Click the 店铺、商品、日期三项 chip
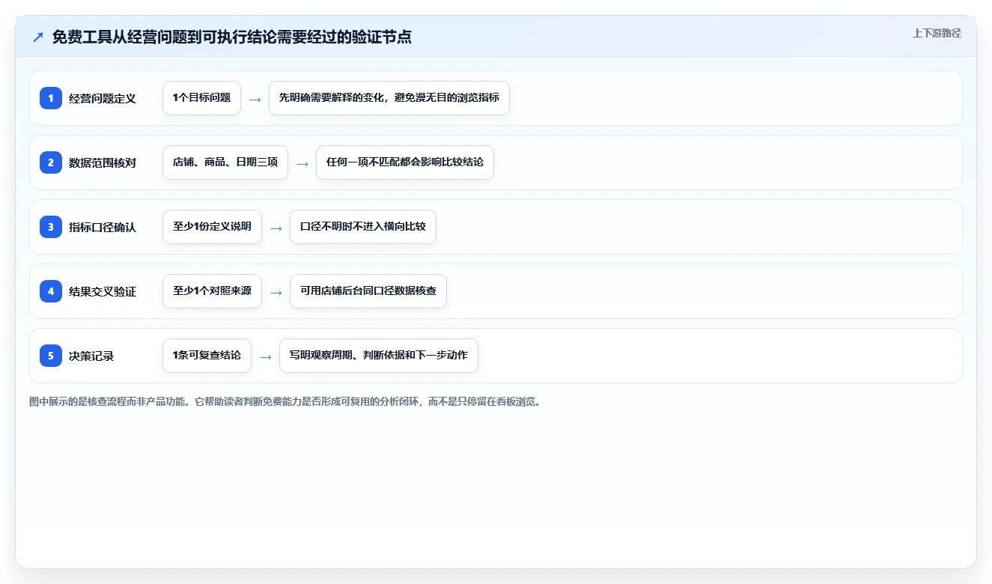This screenshot has width=992, height=584. pos(225,162)
